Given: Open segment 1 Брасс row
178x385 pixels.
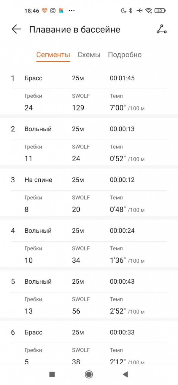Looking at the screenshot, I should [89, 78].
